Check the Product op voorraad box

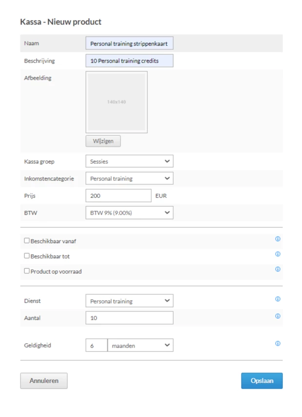pos(27,271)
